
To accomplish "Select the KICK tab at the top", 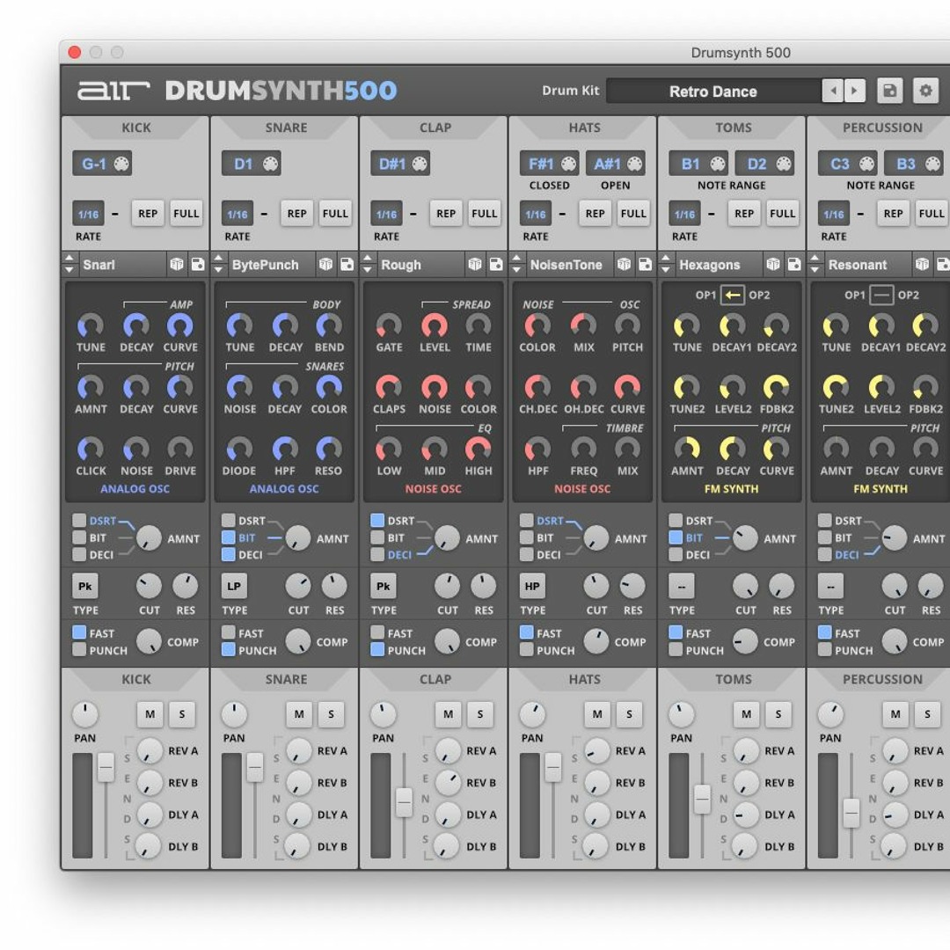I will 136,128.
